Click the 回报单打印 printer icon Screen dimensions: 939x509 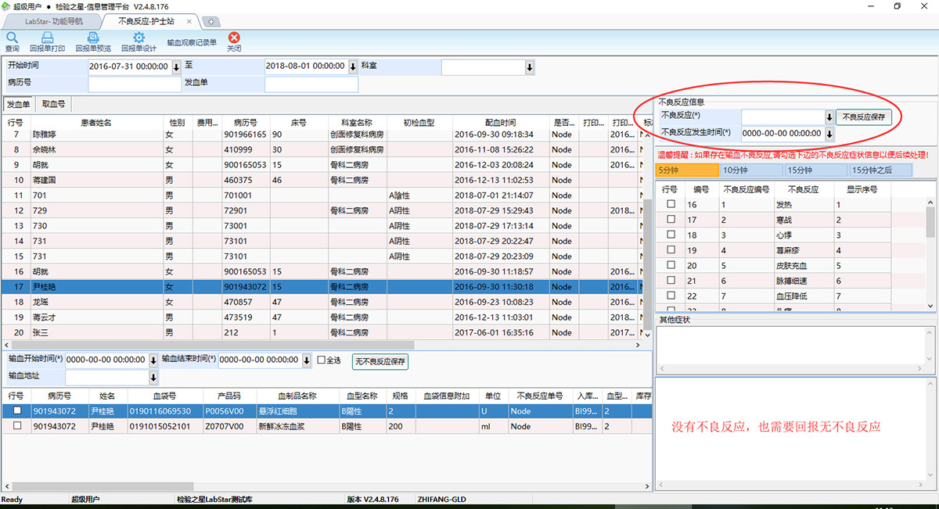(47, 38)
